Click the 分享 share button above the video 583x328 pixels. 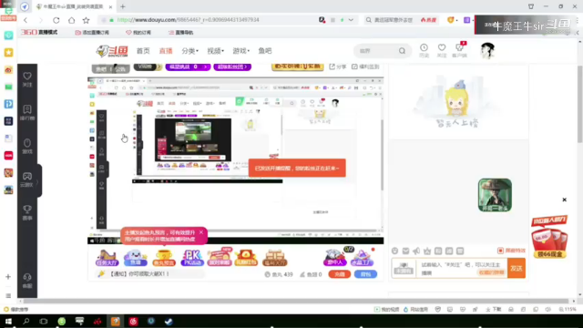pos(338,67)
